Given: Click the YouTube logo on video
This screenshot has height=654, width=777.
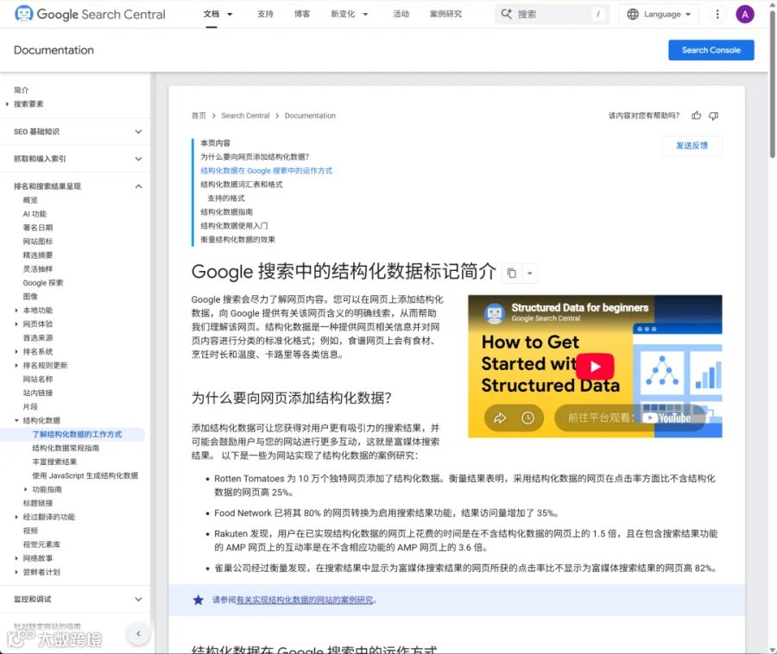Looking at the screenshot, I should (x=666, y=418).
